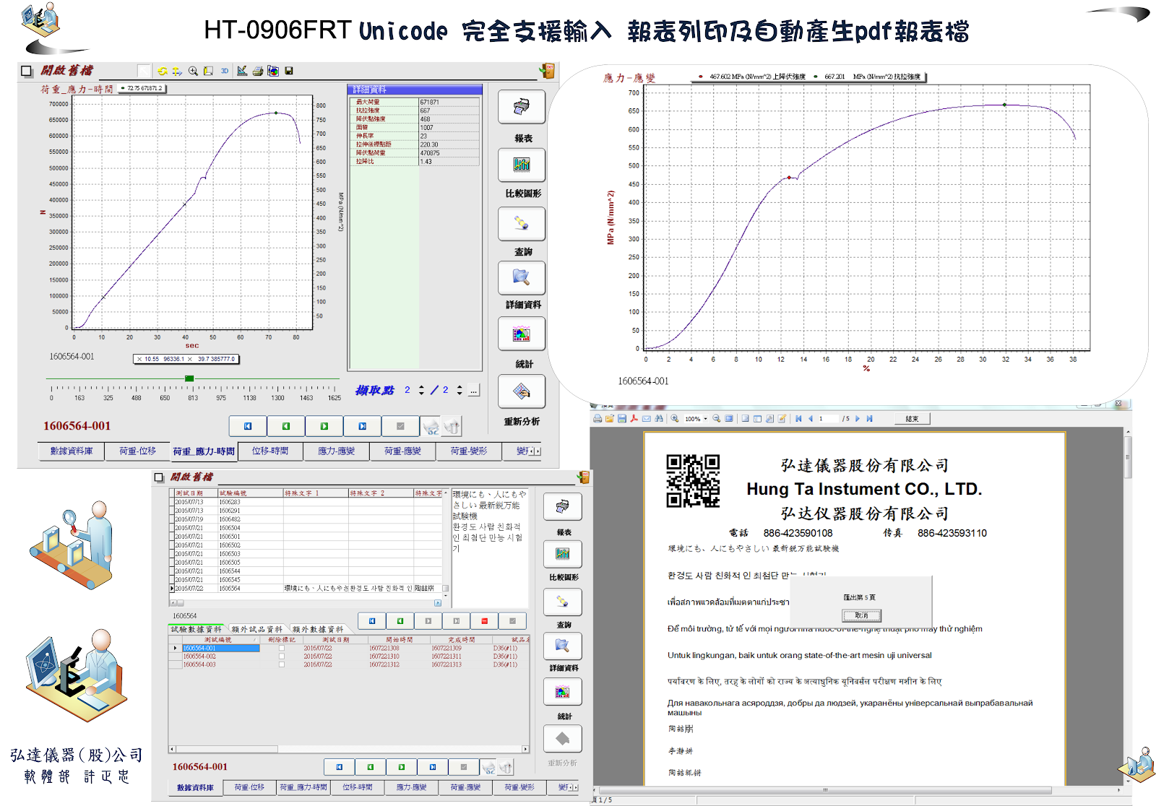Click the exit door icon of top window
Image resolution: width=1156 pixels, height=806 pixels.
[x=547, y=71]
